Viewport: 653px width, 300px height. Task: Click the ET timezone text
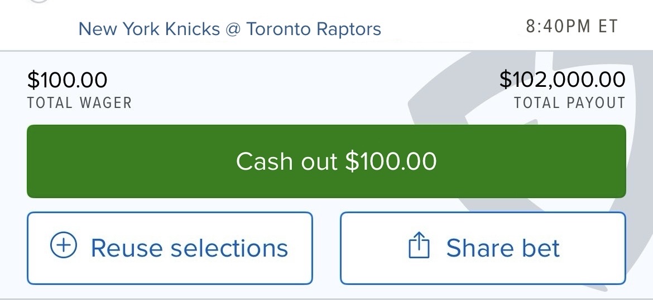click(x=608, y=27)
